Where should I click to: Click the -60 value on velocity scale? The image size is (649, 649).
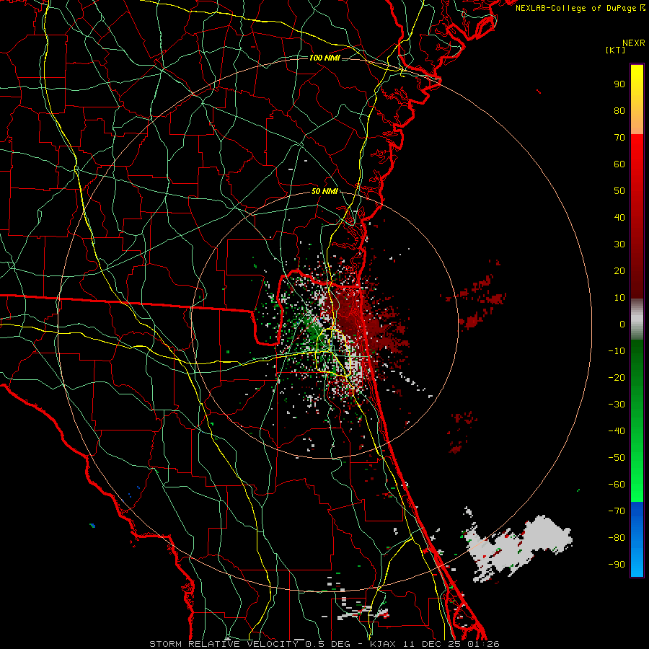[617, 485]
